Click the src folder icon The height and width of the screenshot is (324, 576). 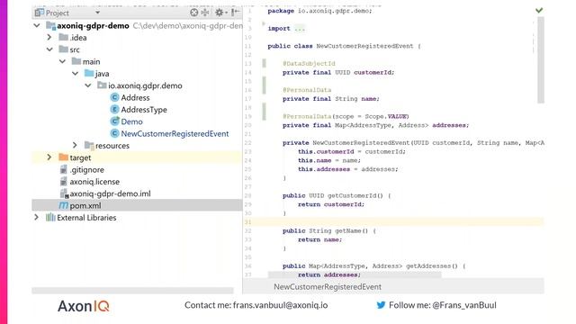click(64, 49)
